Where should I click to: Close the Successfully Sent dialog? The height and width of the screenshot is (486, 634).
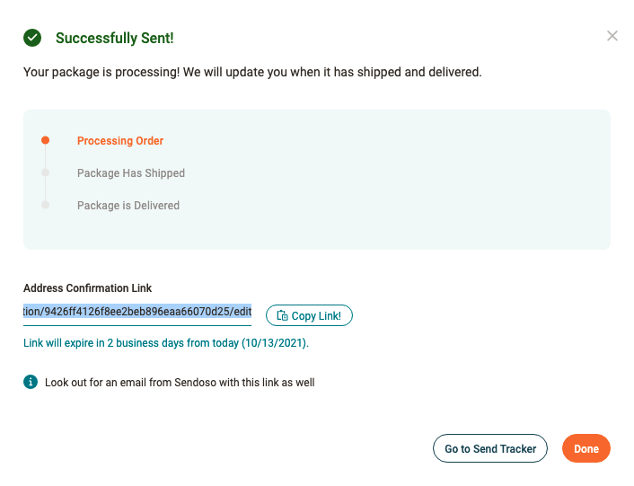pyautogui.click(x=612, y=36)
